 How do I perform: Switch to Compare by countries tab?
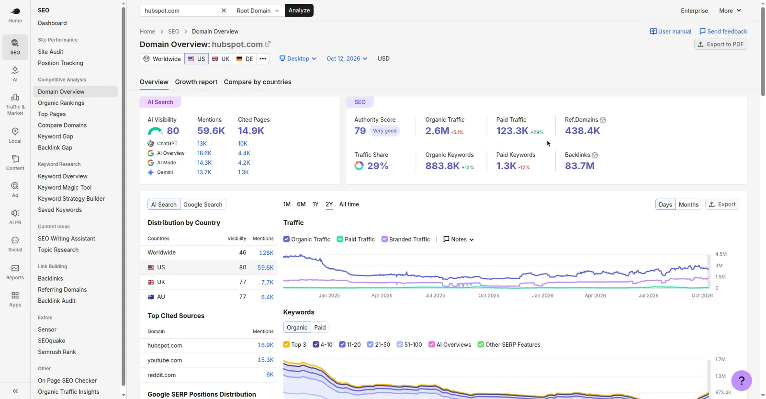[258, 82]
